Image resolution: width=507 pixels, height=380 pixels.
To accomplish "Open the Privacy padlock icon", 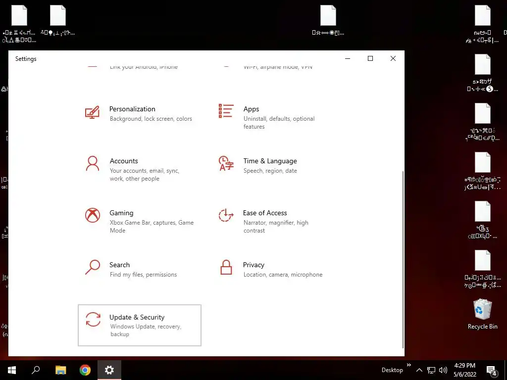I will [x=226, y=267].
